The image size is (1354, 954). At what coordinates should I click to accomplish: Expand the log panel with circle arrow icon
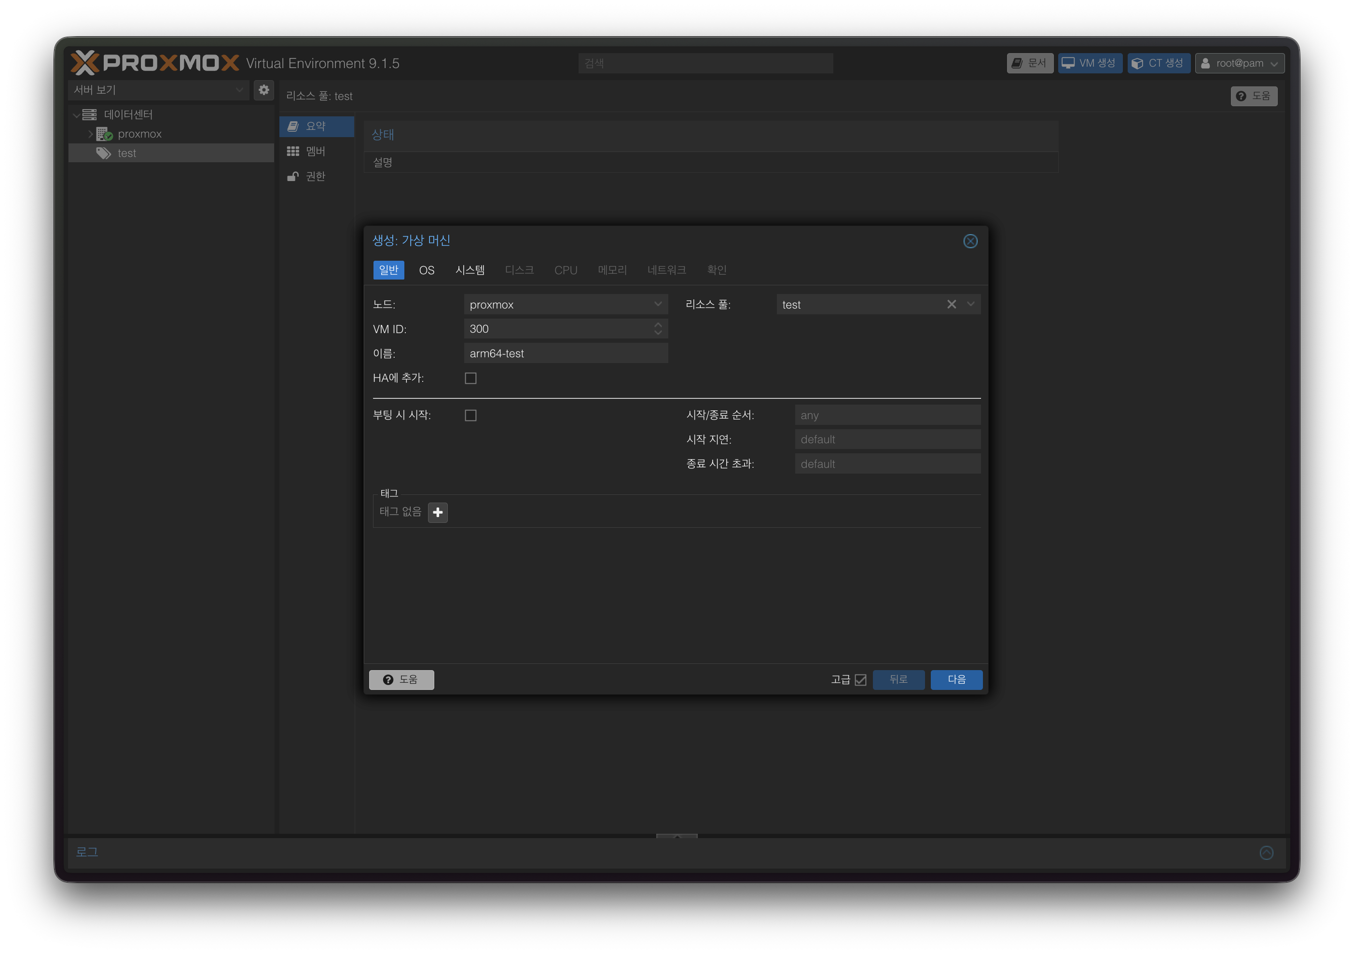[1266, 852]
